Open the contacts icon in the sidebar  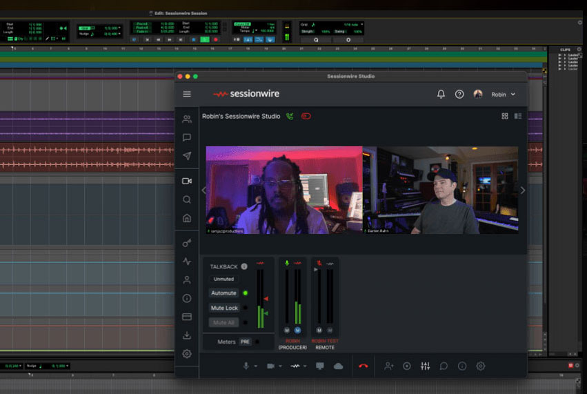point(187,119)
